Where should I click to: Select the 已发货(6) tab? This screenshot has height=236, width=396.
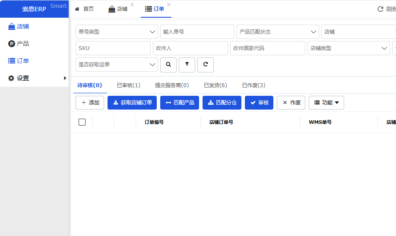[215, 85]
